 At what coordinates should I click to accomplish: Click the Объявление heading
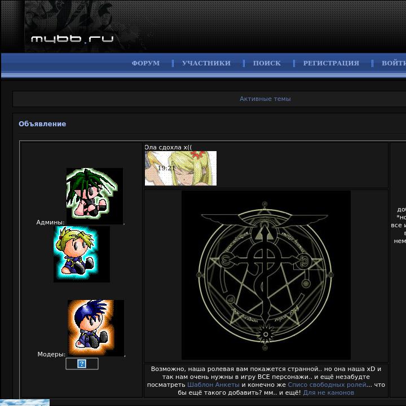[x=42, y=124]
